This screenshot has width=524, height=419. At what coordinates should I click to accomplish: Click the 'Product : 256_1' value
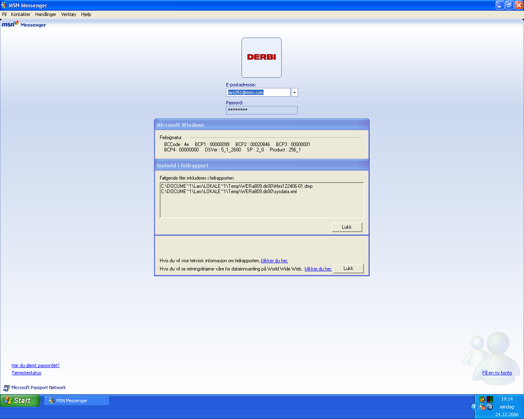[x=285, y=150]
